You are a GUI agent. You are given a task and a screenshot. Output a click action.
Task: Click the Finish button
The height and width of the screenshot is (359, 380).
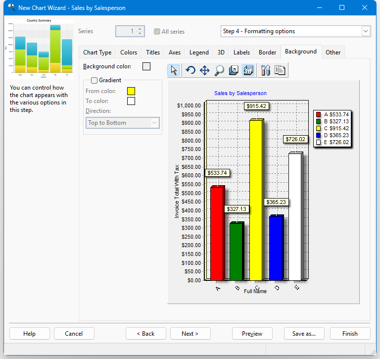[350, 334]
